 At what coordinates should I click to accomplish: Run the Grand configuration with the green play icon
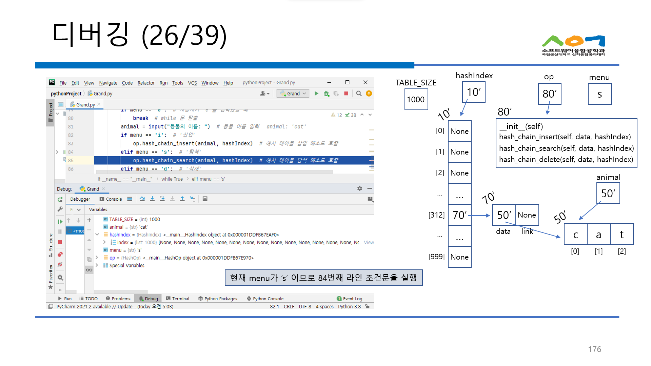[316, 94]
